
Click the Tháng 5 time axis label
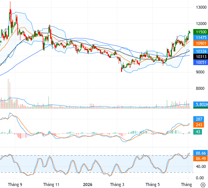[152, 185]
